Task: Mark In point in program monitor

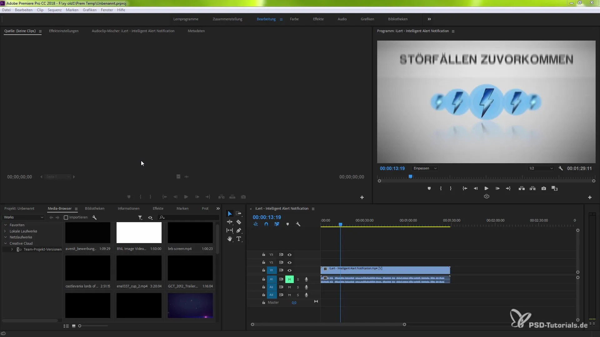Action: point(441,188)
